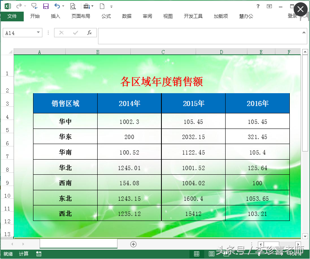Viewport: 310px width, 259px height.
Task: Click the briefcase toolbar icon
Action: click(87, 6)
